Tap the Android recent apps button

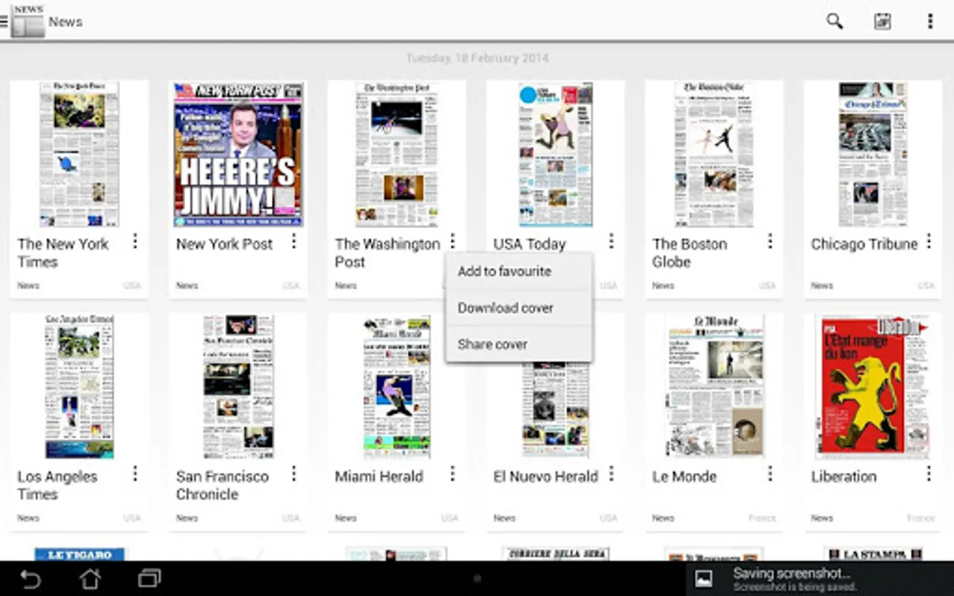coord(150,579)
